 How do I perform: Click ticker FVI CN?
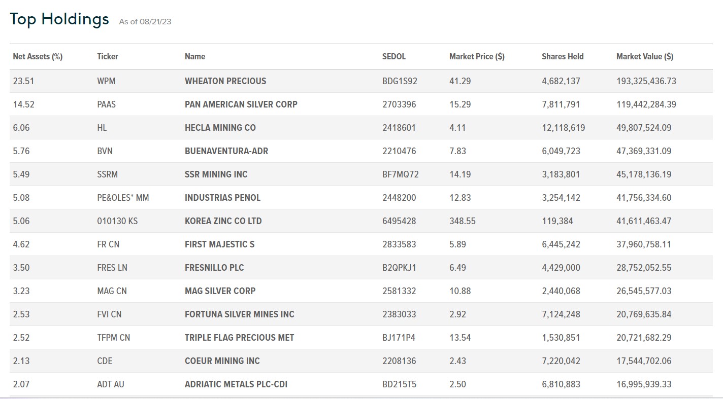pos(110,314)
